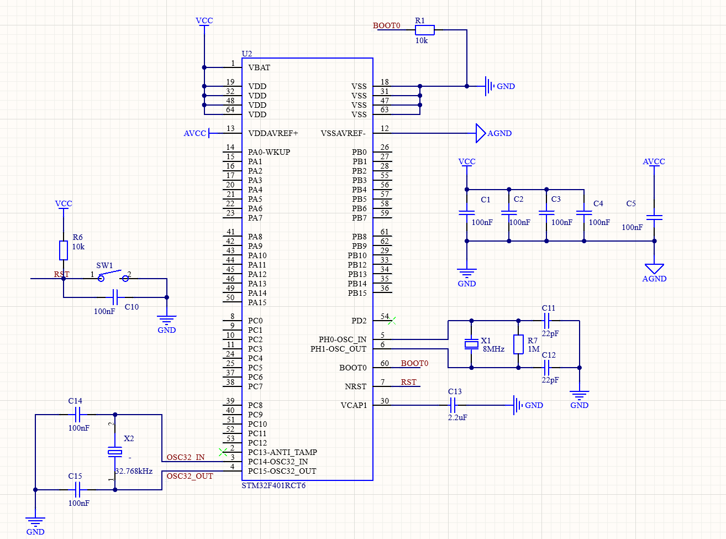Viewport: 726px width, 539px height.
Task: Click the AVCC port at pin 13
Action: (x=196, y=133)
